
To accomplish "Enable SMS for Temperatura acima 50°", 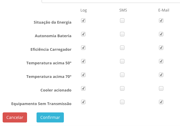I will click(122, 61).
